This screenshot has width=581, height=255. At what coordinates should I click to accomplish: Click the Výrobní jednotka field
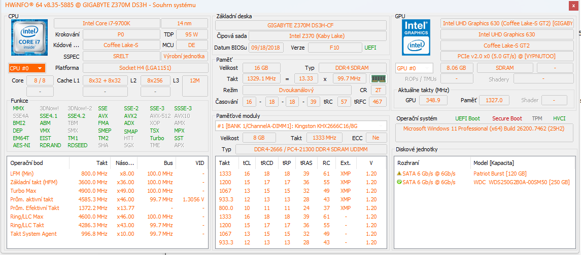pyautogui.click(x=185, y=56)
